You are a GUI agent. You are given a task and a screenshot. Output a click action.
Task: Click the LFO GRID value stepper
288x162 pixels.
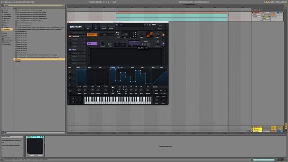[x=113, y=91]
